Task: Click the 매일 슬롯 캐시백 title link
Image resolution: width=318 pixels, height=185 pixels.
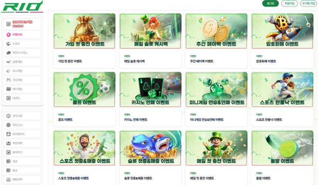Action: point(134,61)
